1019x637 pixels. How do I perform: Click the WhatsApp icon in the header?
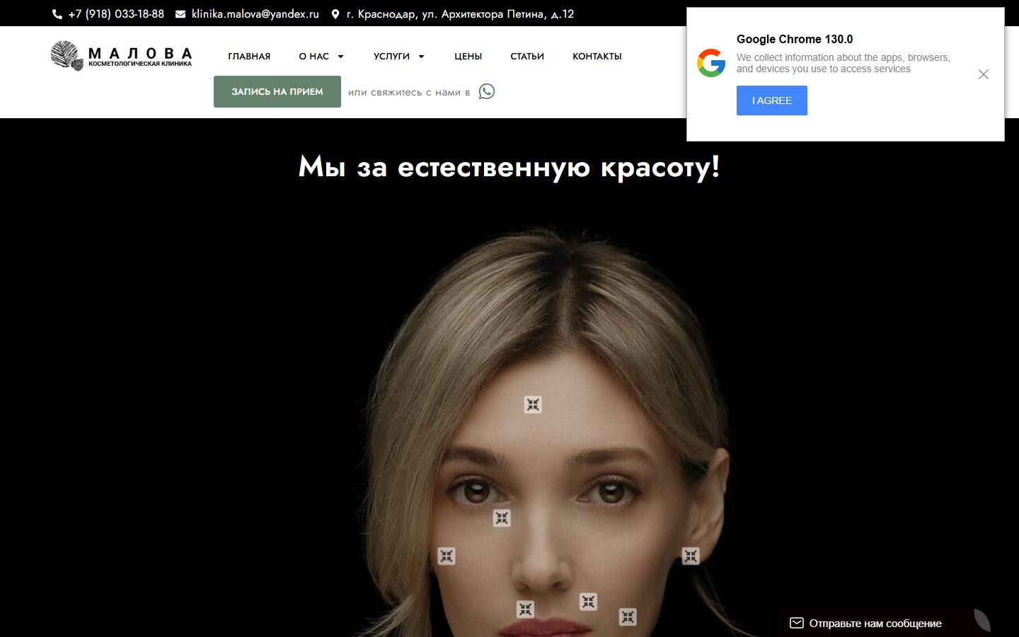[487, 91]
